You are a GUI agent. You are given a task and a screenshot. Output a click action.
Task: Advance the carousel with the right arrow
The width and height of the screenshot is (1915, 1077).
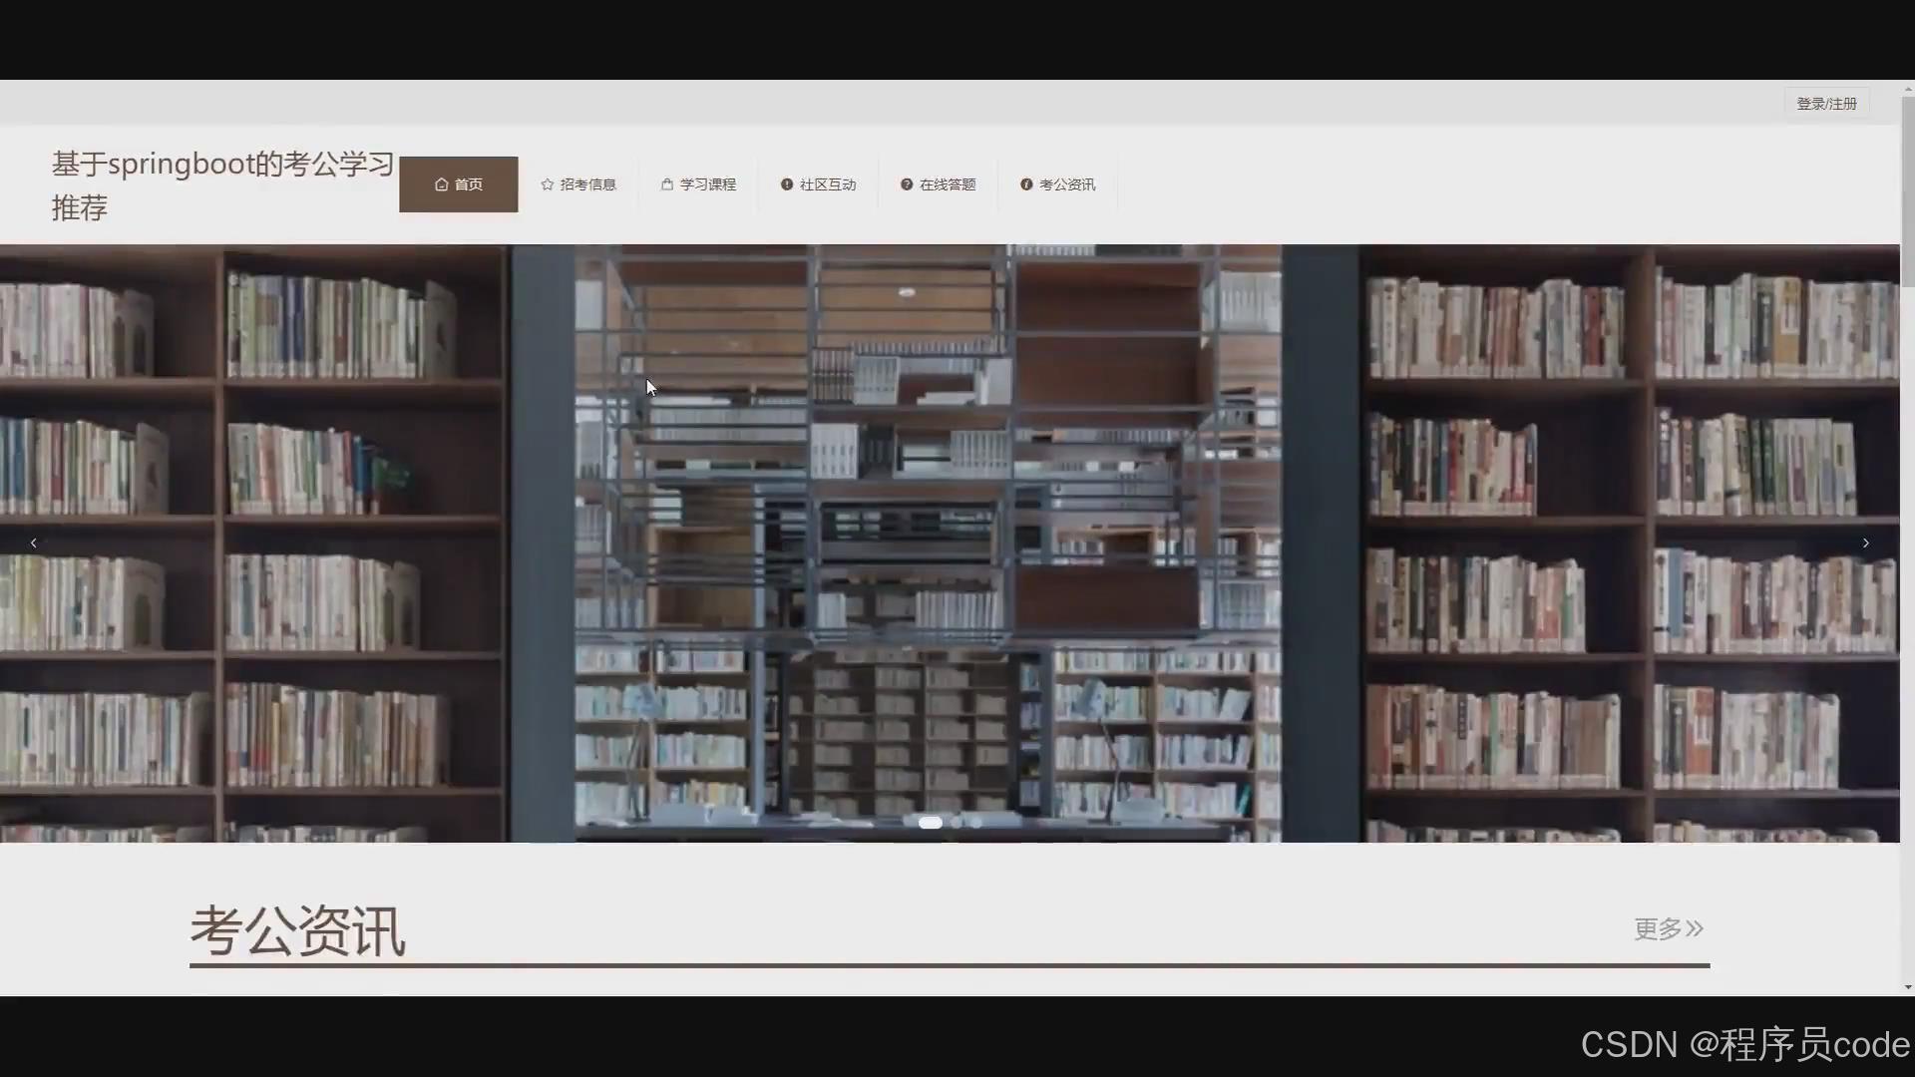[x=1865, y=543]
